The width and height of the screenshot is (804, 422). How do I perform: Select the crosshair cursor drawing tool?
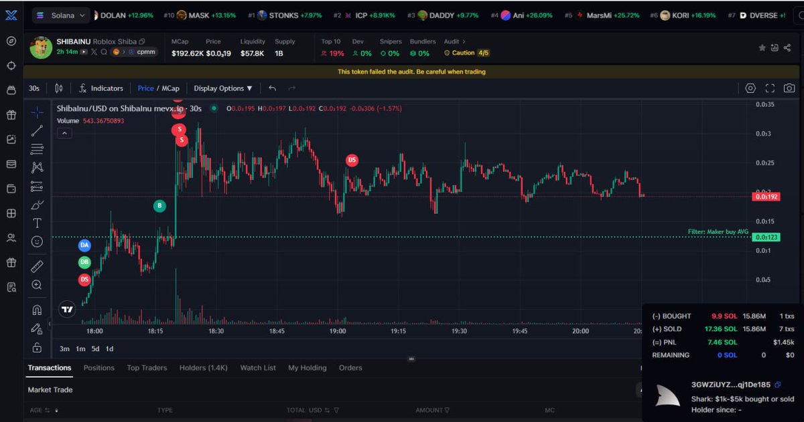pos(38,112)
